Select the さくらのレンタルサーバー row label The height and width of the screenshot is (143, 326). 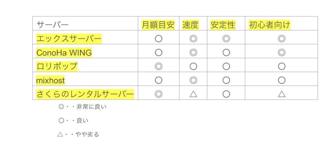85,94
